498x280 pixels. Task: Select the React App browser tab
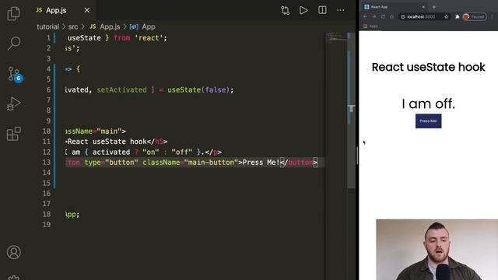[394, 7]
